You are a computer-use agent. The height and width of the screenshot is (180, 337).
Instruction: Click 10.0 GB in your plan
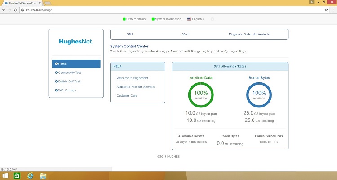pyautogui.click(x=201, y=113)
